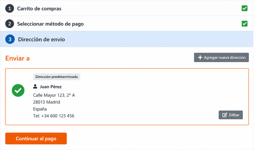This screenshot has width=254, height=150.
Task: Toggle the green checkbox for Carrito de compras
Action: [x=244, y=8]
